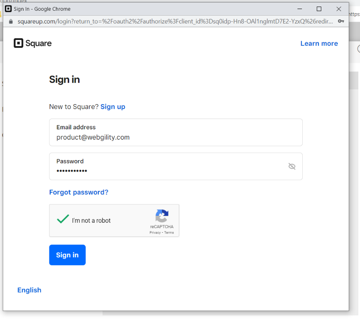Minimize the Sign In Chrome window
360x322 pixels.
click(299, 9)
